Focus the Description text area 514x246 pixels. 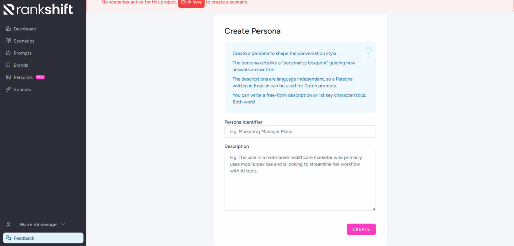pyautogui.click(x=300, y=181)
